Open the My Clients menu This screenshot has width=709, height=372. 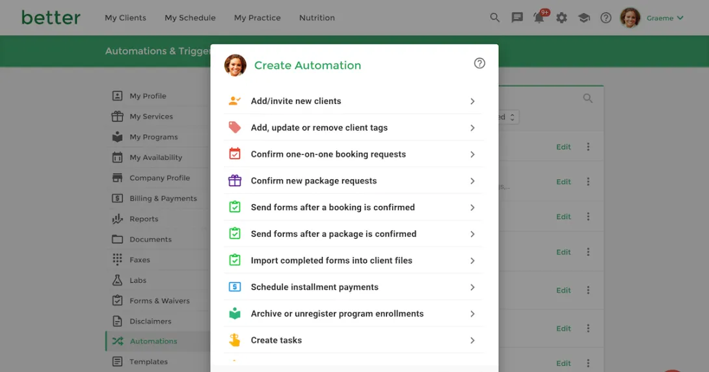coord(126,18)
